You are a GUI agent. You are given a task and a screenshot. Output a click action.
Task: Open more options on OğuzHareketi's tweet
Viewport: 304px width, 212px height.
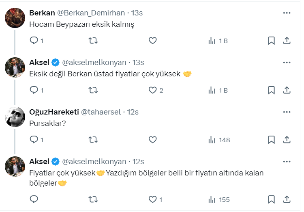[287, 112]
